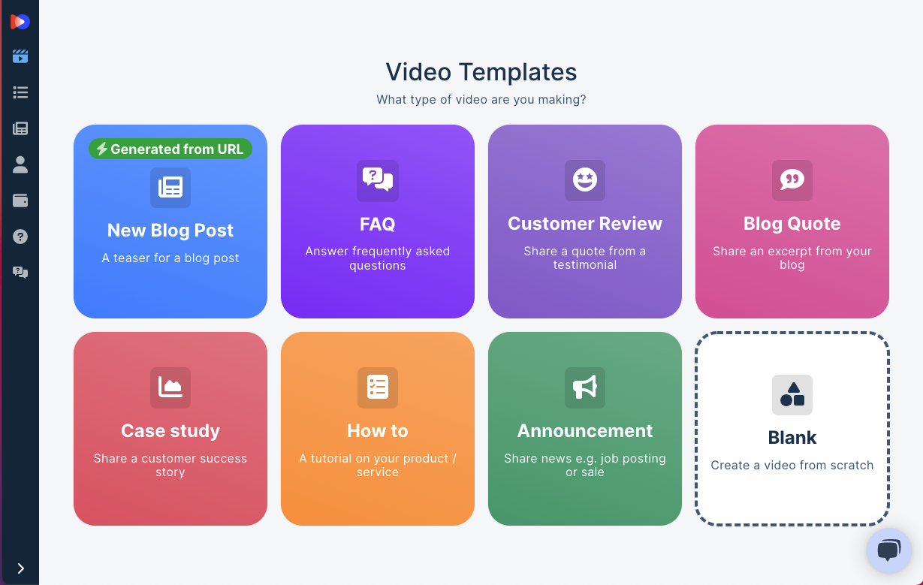Select the Case study template
923x585 pixels.
click(x=170, y=429)
